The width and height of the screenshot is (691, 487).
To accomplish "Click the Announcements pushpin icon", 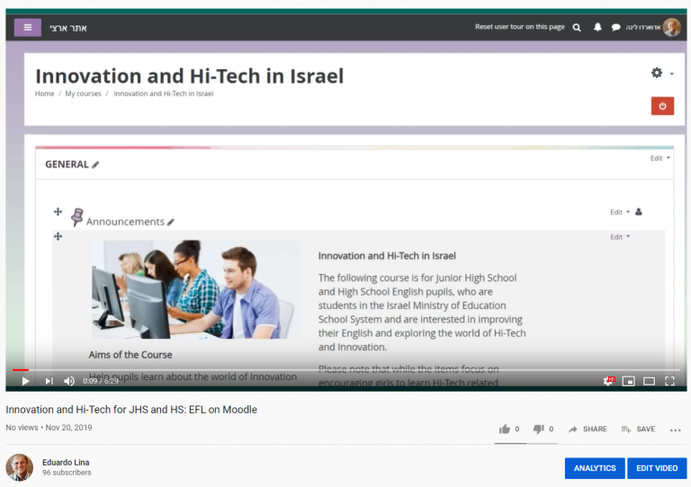I will 77,217.
